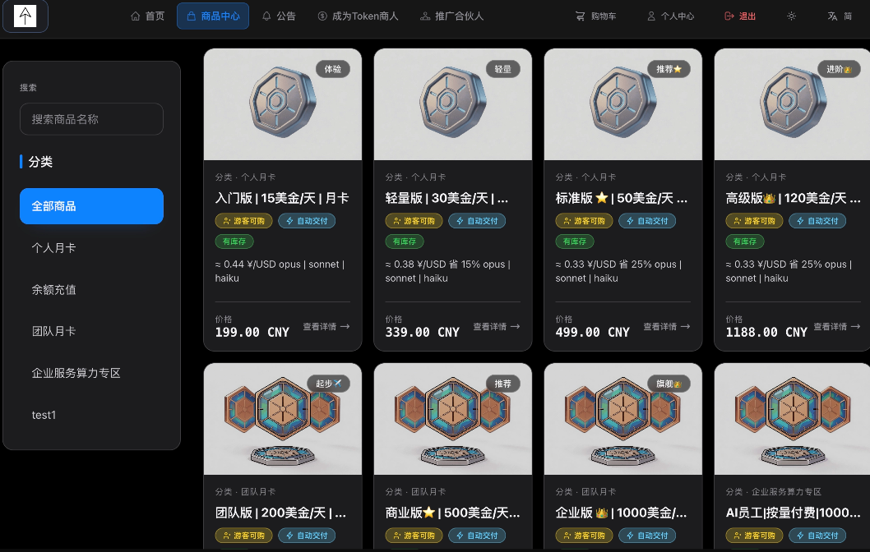Viewport: 870px width, 552px height.
Task: Open the 推广合伙人 page
Action: [x=451, y=16]
